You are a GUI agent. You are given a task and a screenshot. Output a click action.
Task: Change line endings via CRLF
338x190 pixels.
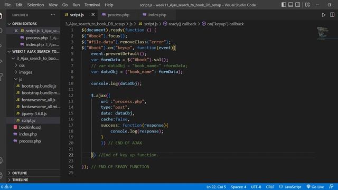[270, 187]
